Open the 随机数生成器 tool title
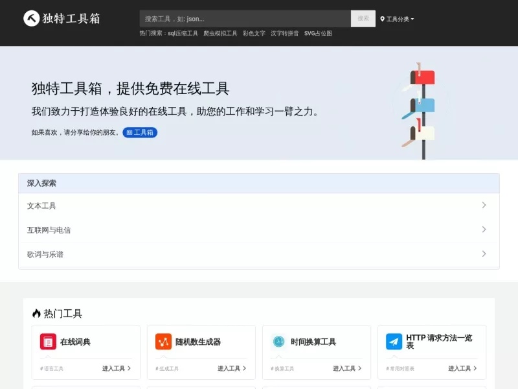The width and height of the screenshot is (518, 389). coord(198,342)
